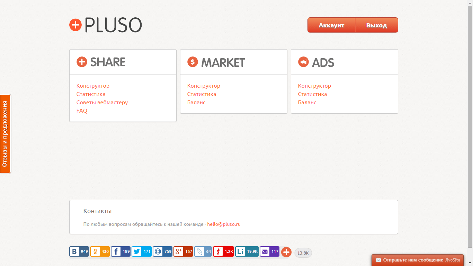Open the MARKET section heading
Screen dimensions: 473x266
pos(223,63)
